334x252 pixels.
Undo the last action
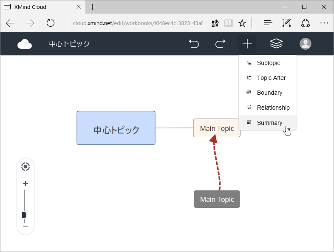point(194,44)
